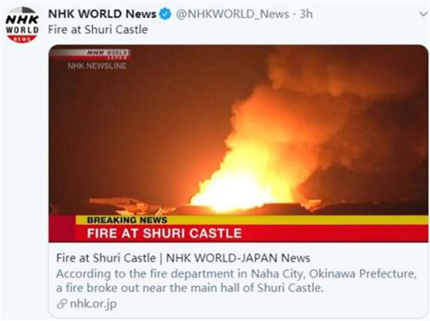Select the tweet text Fire at Shuri Castle
The image size is (430, 321).
tap(98, 29)
